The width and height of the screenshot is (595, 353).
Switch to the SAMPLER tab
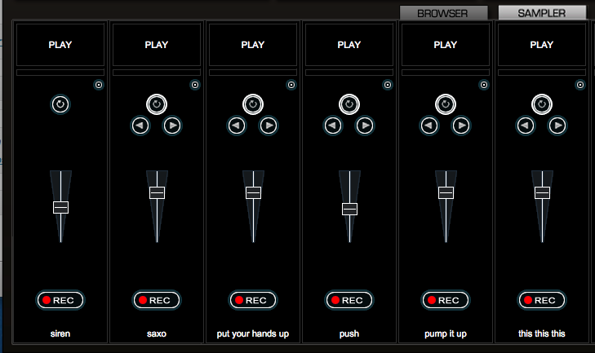tap(542, 13)
